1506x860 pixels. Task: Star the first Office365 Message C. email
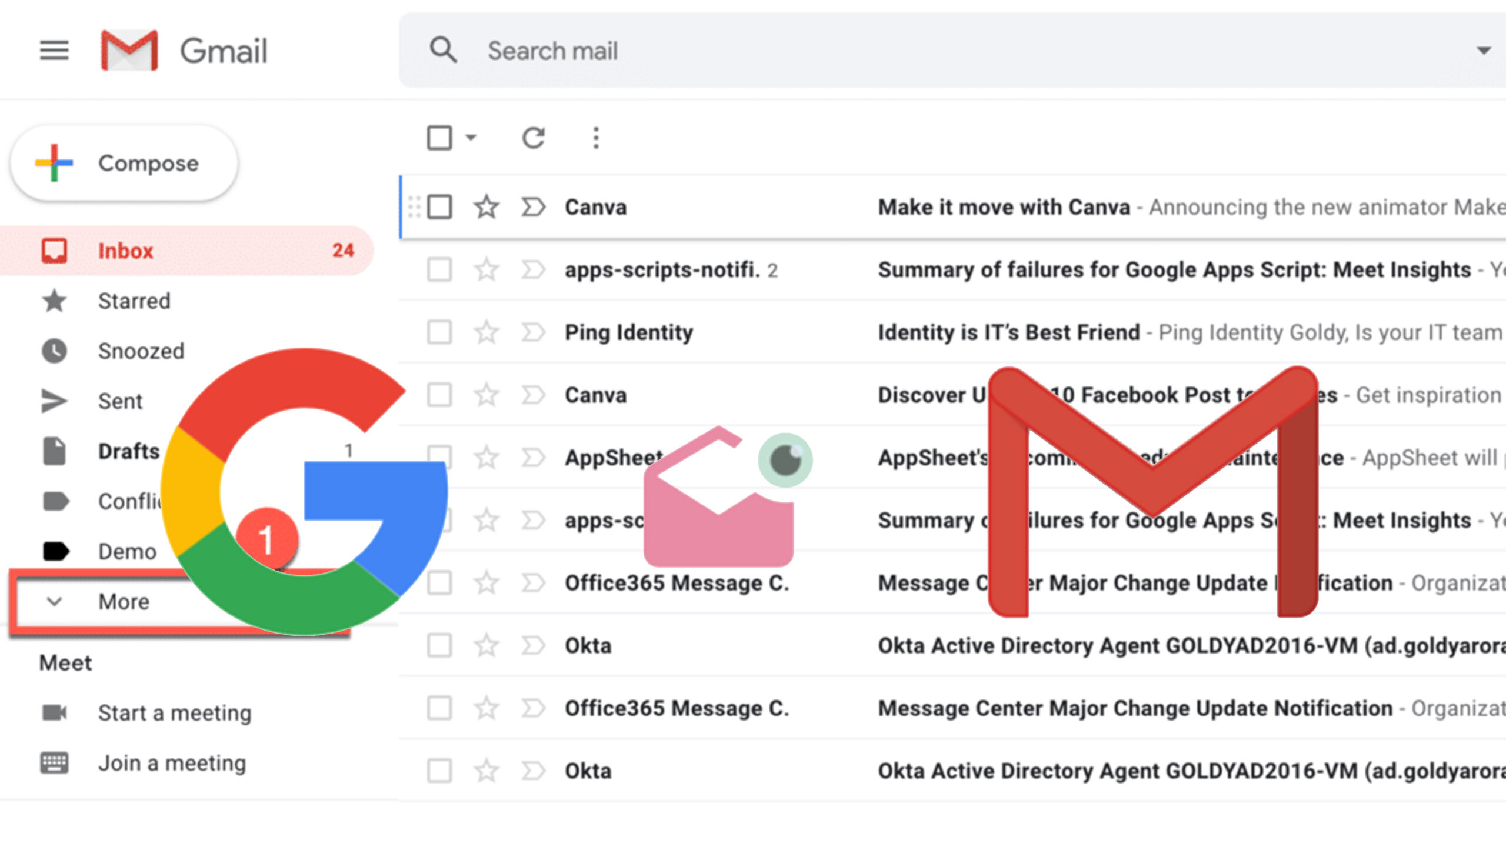pos(486,583)
